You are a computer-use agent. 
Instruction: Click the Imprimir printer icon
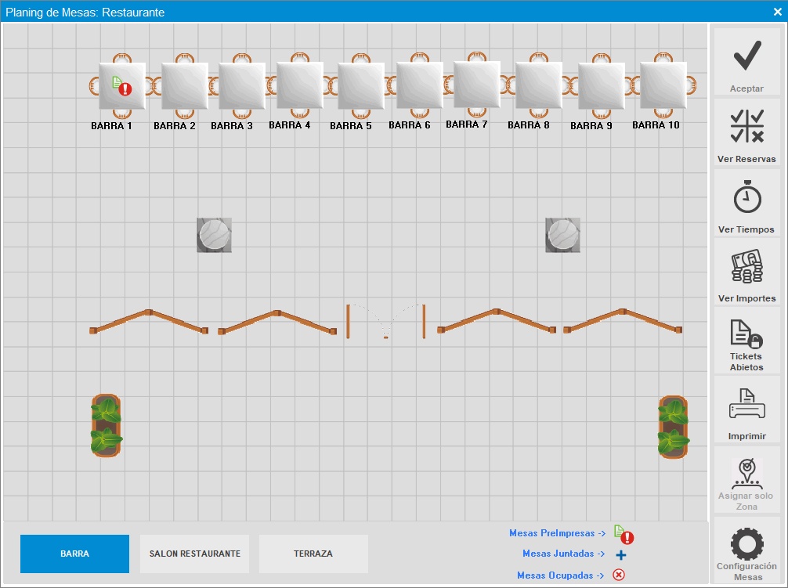pos(746,406)
